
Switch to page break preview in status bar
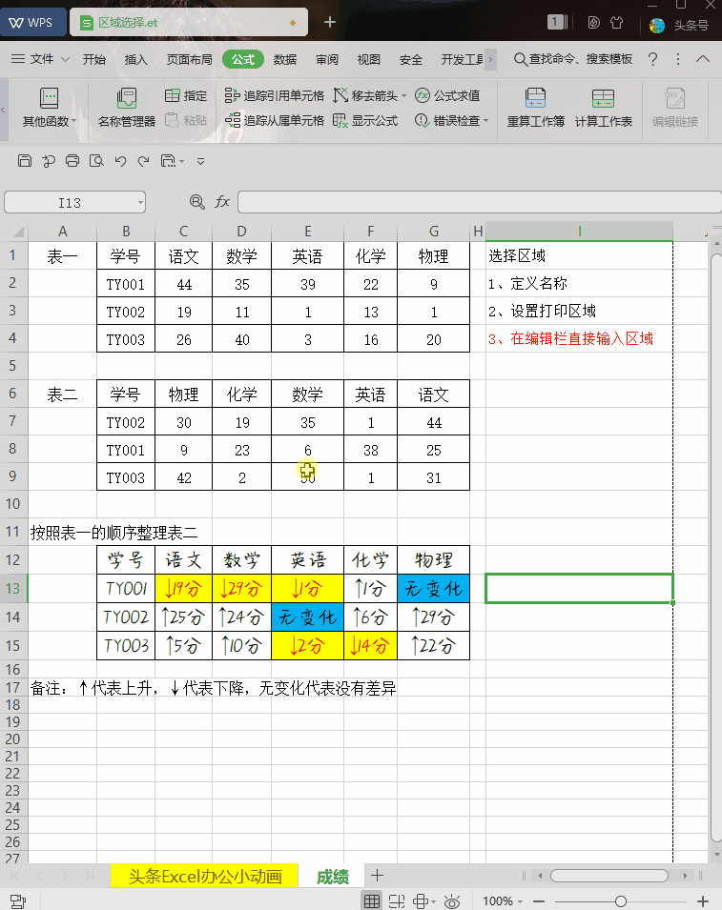click(x=397, y=900)
